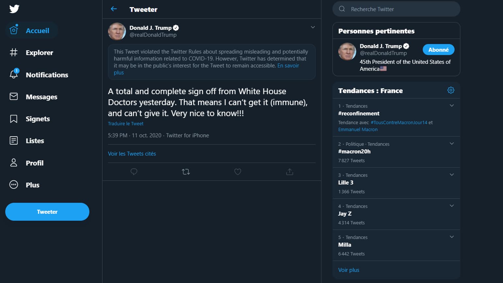The image size is (503, 283).
Task: Like the tweet with the heart icon
Action: [x=237, y=172]
